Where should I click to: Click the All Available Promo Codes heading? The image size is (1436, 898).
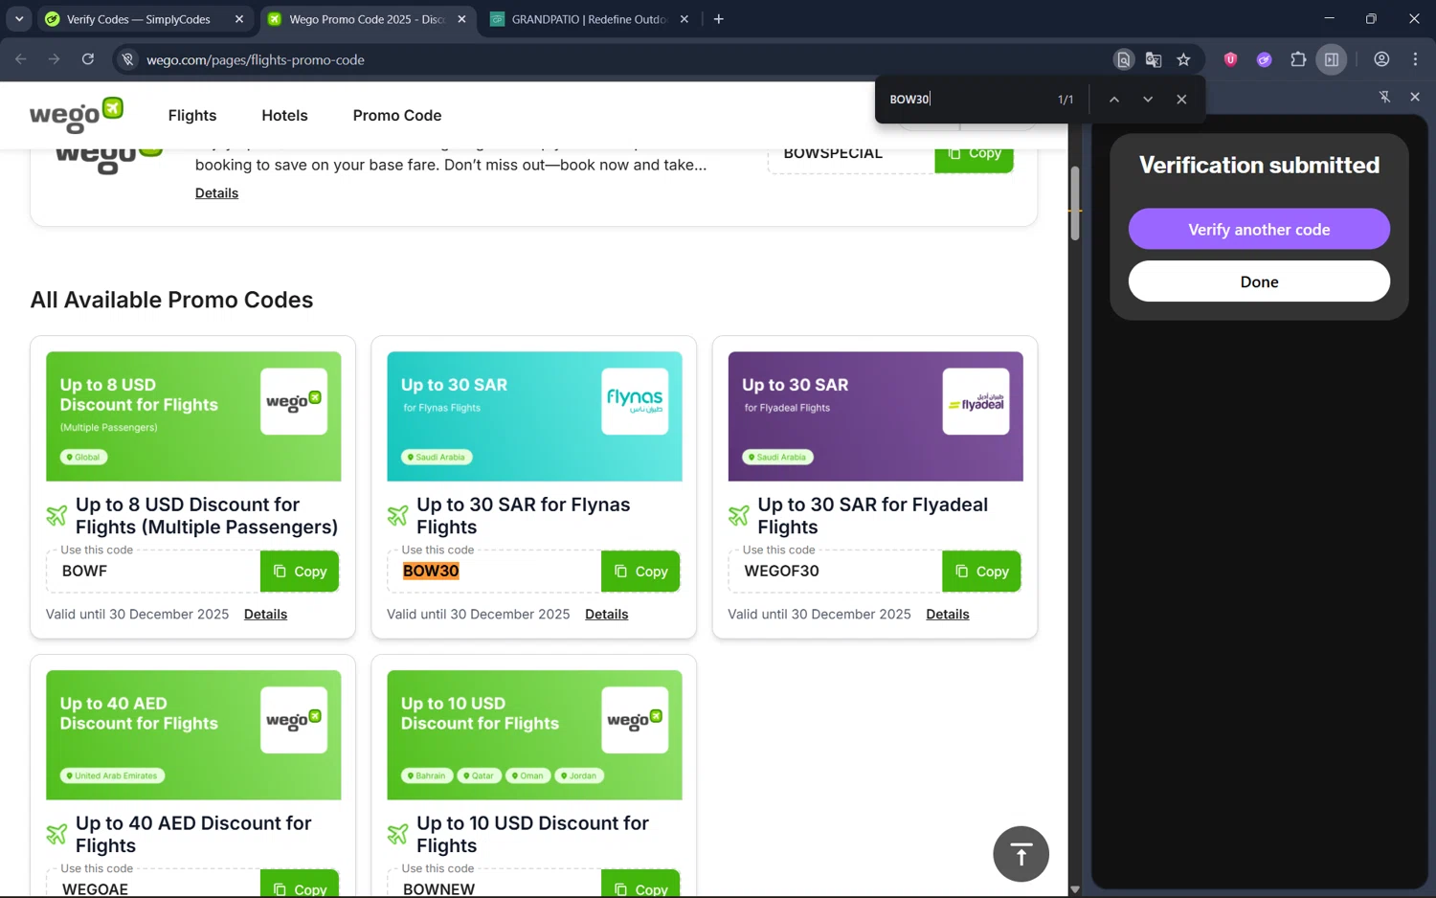pos(171,300)
